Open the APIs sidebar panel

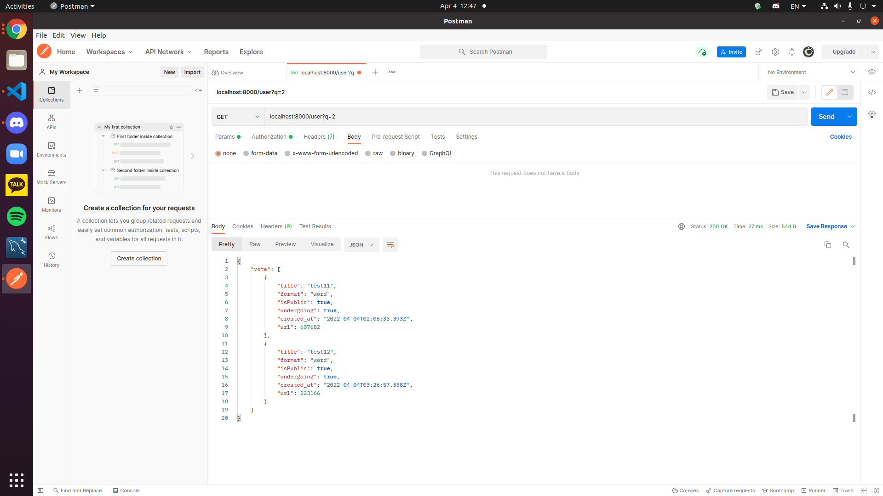pos(52,122)
